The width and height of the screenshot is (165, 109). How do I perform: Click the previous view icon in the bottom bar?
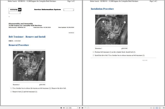coord(86,108)
